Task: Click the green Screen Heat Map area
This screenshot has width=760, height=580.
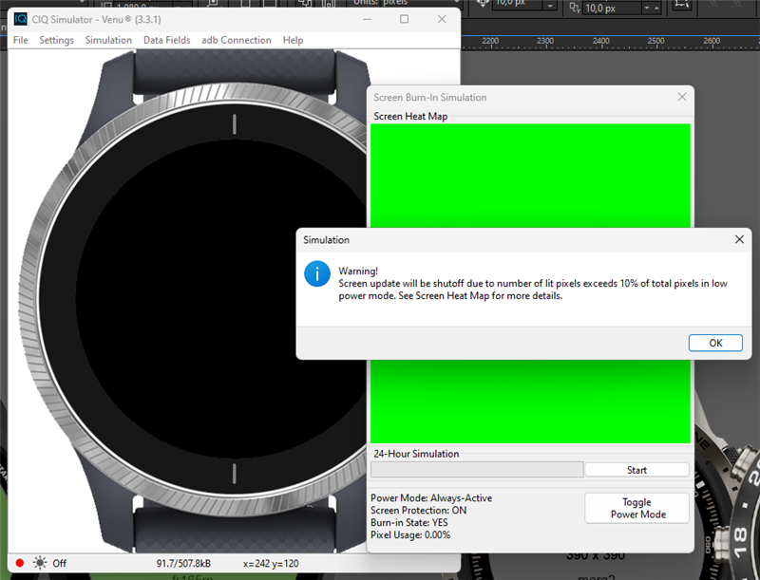Action: (x=530, y=176)
